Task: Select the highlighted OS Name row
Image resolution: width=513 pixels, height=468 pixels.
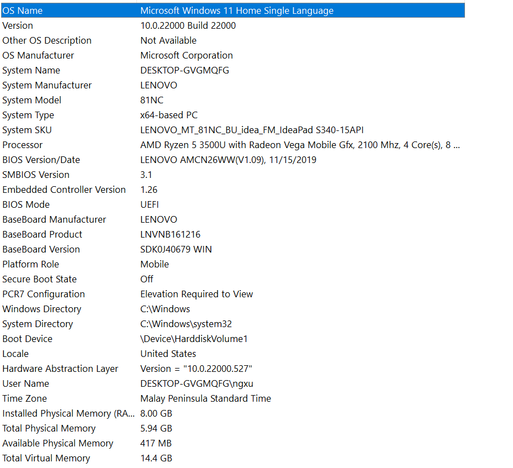Action: pyautogui.click(x=233, y=10)
